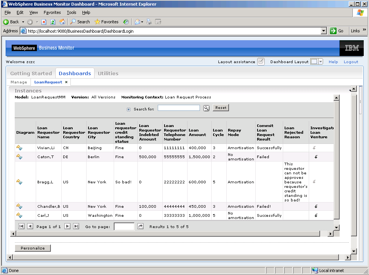Open the diagram icon for Caton,T row
Viewport: 369px width, 275px height.
pyautogui.click(x=19, y=157)
